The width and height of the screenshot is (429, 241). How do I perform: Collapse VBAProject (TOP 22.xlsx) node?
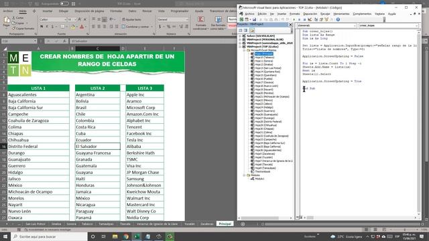[240, 46]
